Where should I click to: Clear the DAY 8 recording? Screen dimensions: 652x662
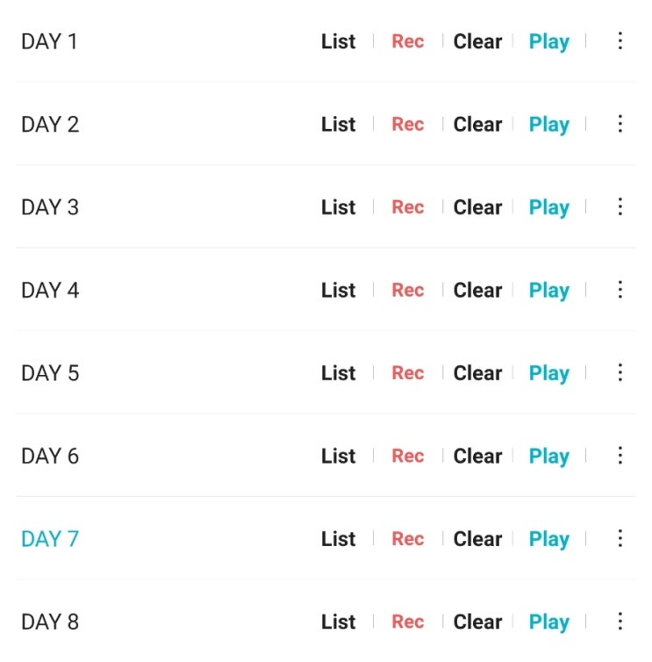coord(477,622)
